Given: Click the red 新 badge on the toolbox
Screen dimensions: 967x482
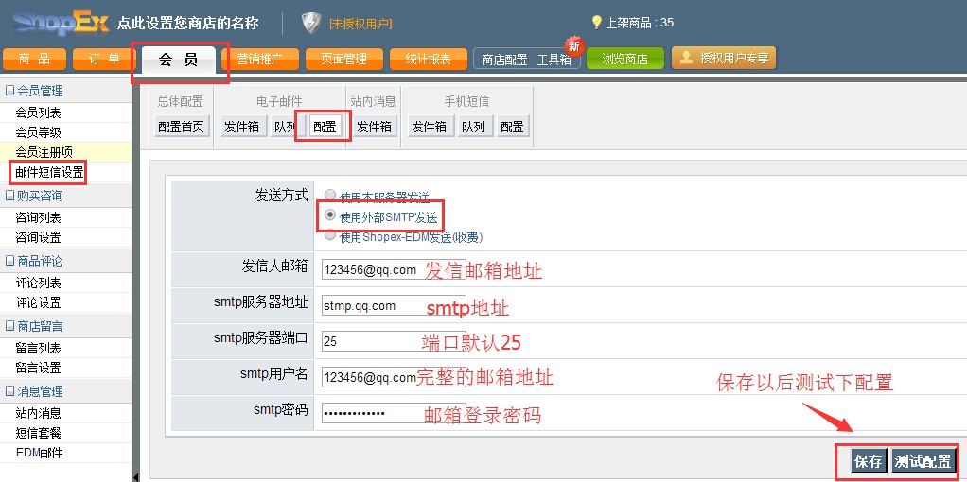Looking at the screenshot, I should [x=572, y=45].
